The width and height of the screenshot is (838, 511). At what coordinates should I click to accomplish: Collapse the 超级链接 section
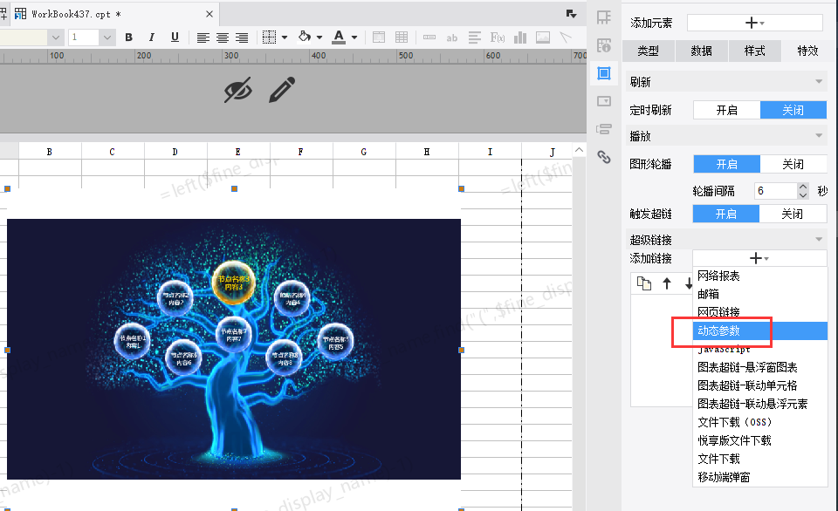pyautogui.click(x=818, y=239)
